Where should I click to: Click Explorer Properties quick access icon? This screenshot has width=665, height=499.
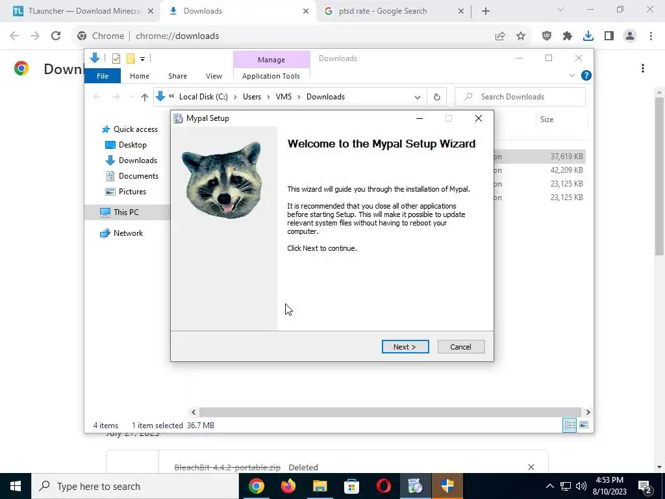tap(116, 58)
